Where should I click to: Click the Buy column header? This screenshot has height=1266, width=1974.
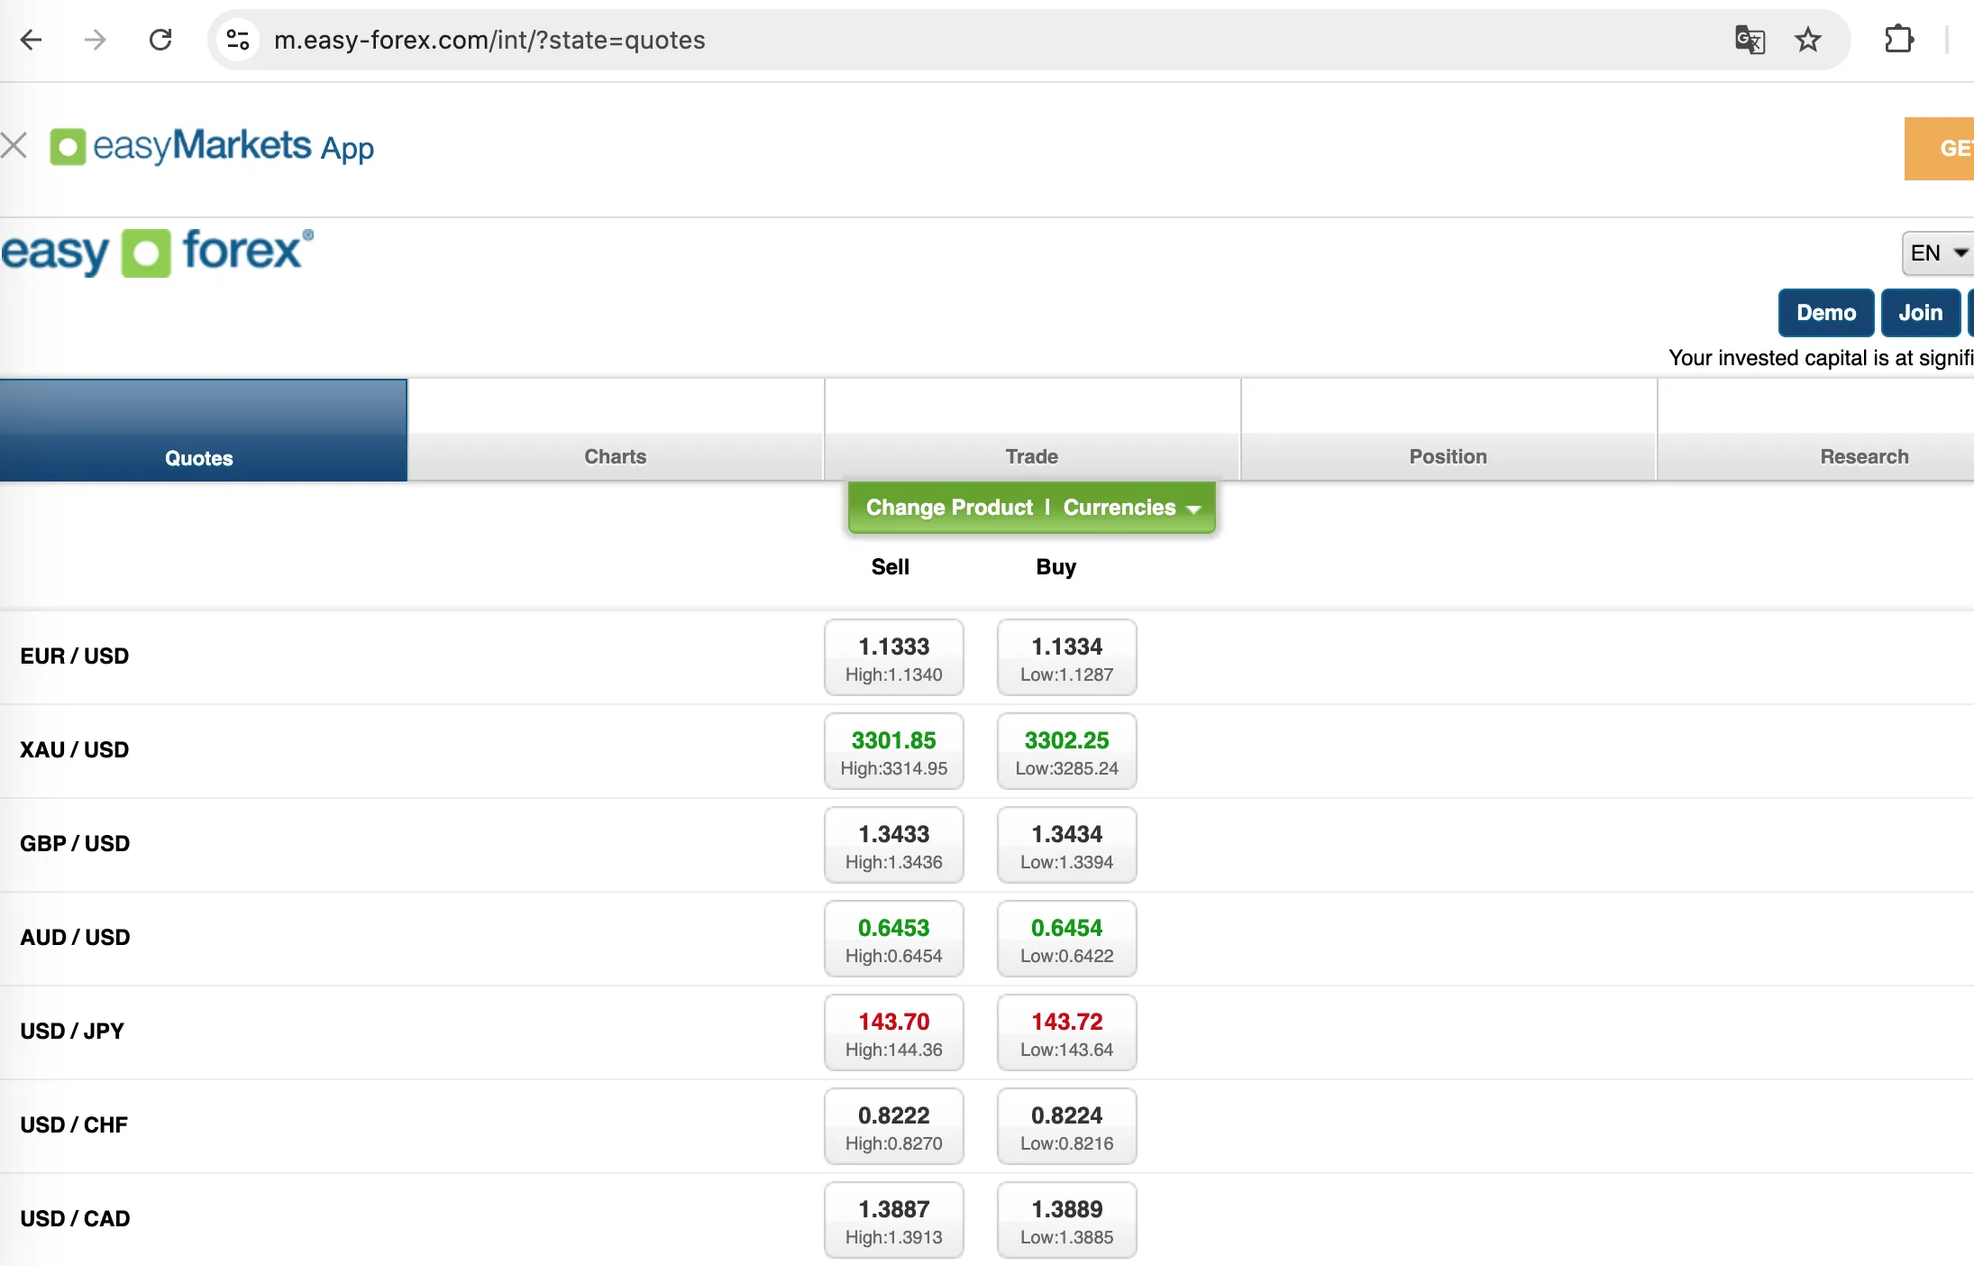[x=1056, y=567]
